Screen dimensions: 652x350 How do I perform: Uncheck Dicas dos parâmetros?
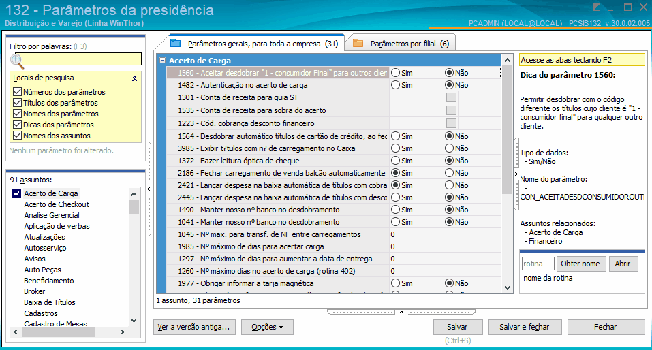point(18,125)
